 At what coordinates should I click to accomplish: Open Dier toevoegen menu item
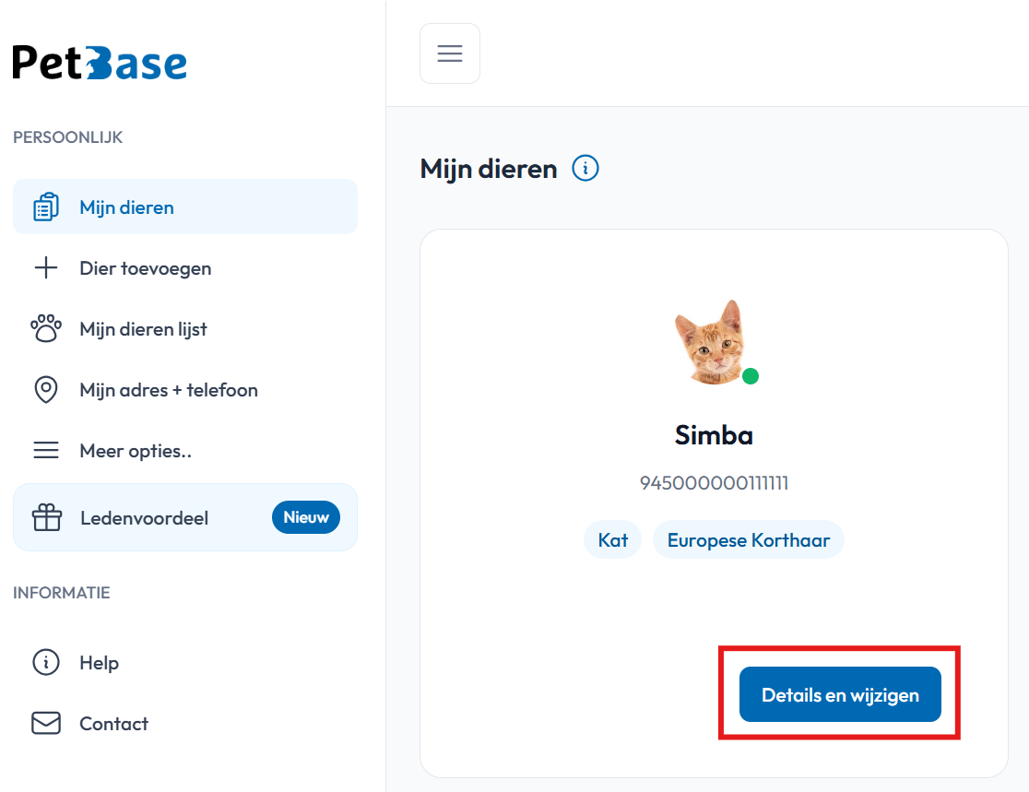(185, 267)
